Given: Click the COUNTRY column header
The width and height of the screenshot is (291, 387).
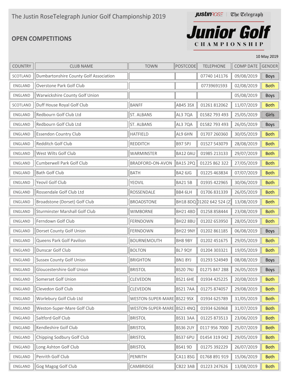Looking at the screenshot, I should coord(22,66).
